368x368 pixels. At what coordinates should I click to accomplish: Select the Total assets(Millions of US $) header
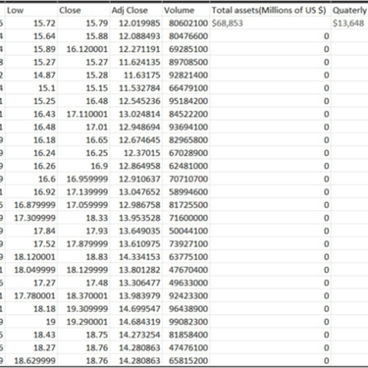coord(269,11)
